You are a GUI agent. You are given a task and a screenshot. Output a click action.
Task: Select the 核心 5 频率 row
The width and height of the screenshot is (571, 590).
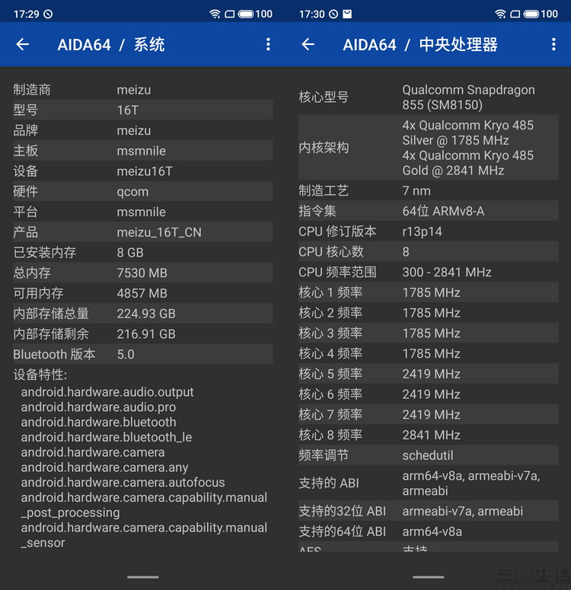point(429,373)
